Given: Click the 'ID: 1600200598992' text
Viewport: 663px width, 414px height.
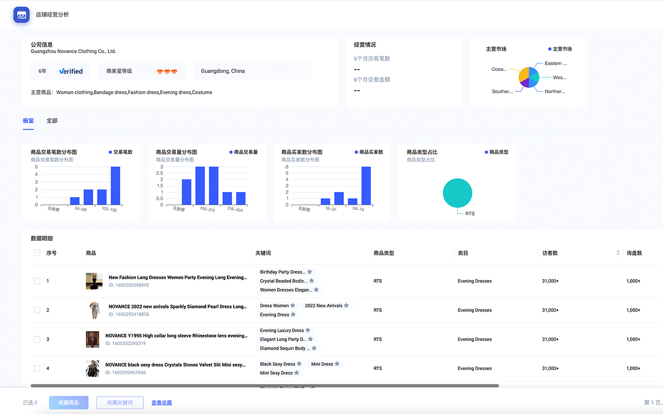Looking at the screenshot, I should coord(129,285).
